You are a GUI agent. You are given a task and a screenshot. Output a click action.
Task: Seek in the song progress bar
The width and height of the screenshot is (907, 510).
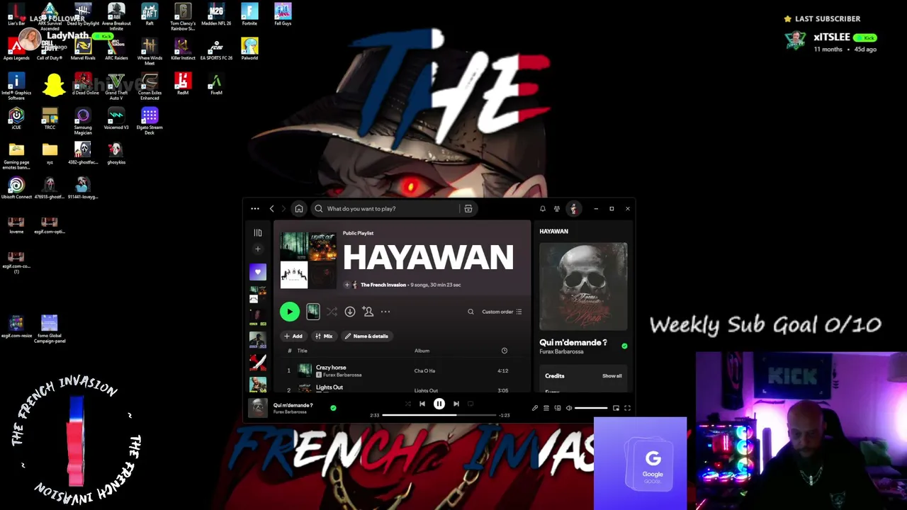pyautogui.click(x=439, y=415)
